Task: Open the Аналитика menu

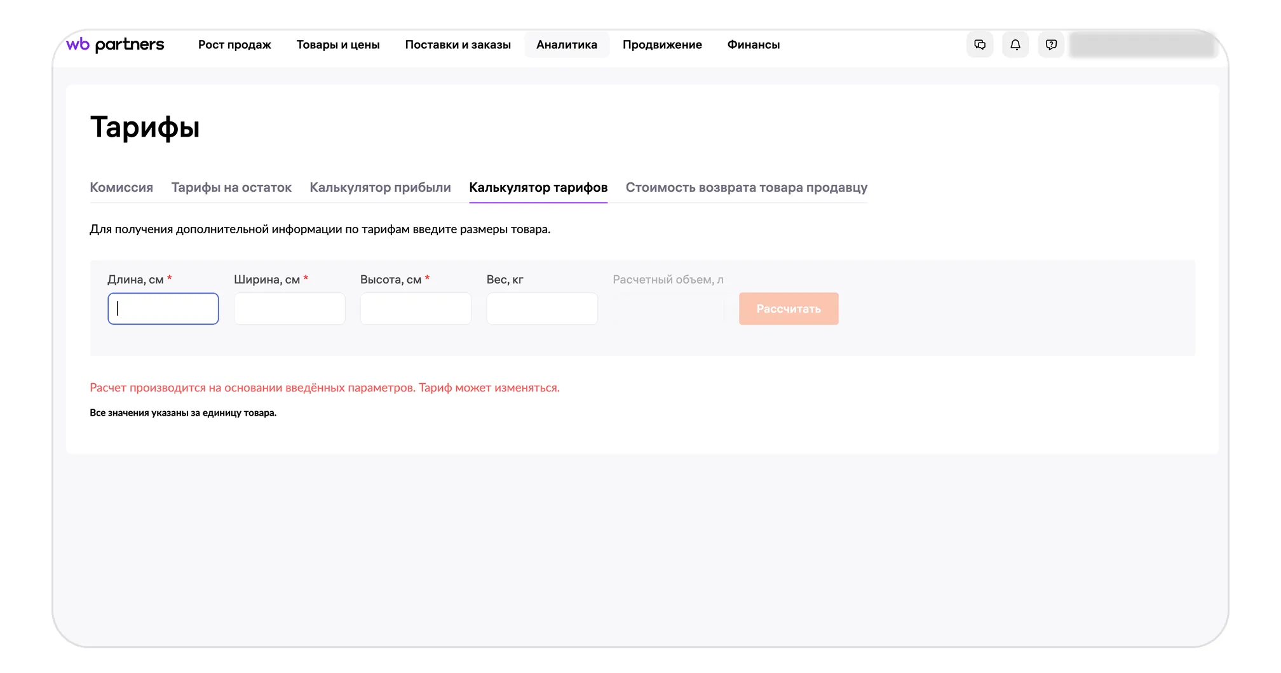Action: tap(566, 44)
